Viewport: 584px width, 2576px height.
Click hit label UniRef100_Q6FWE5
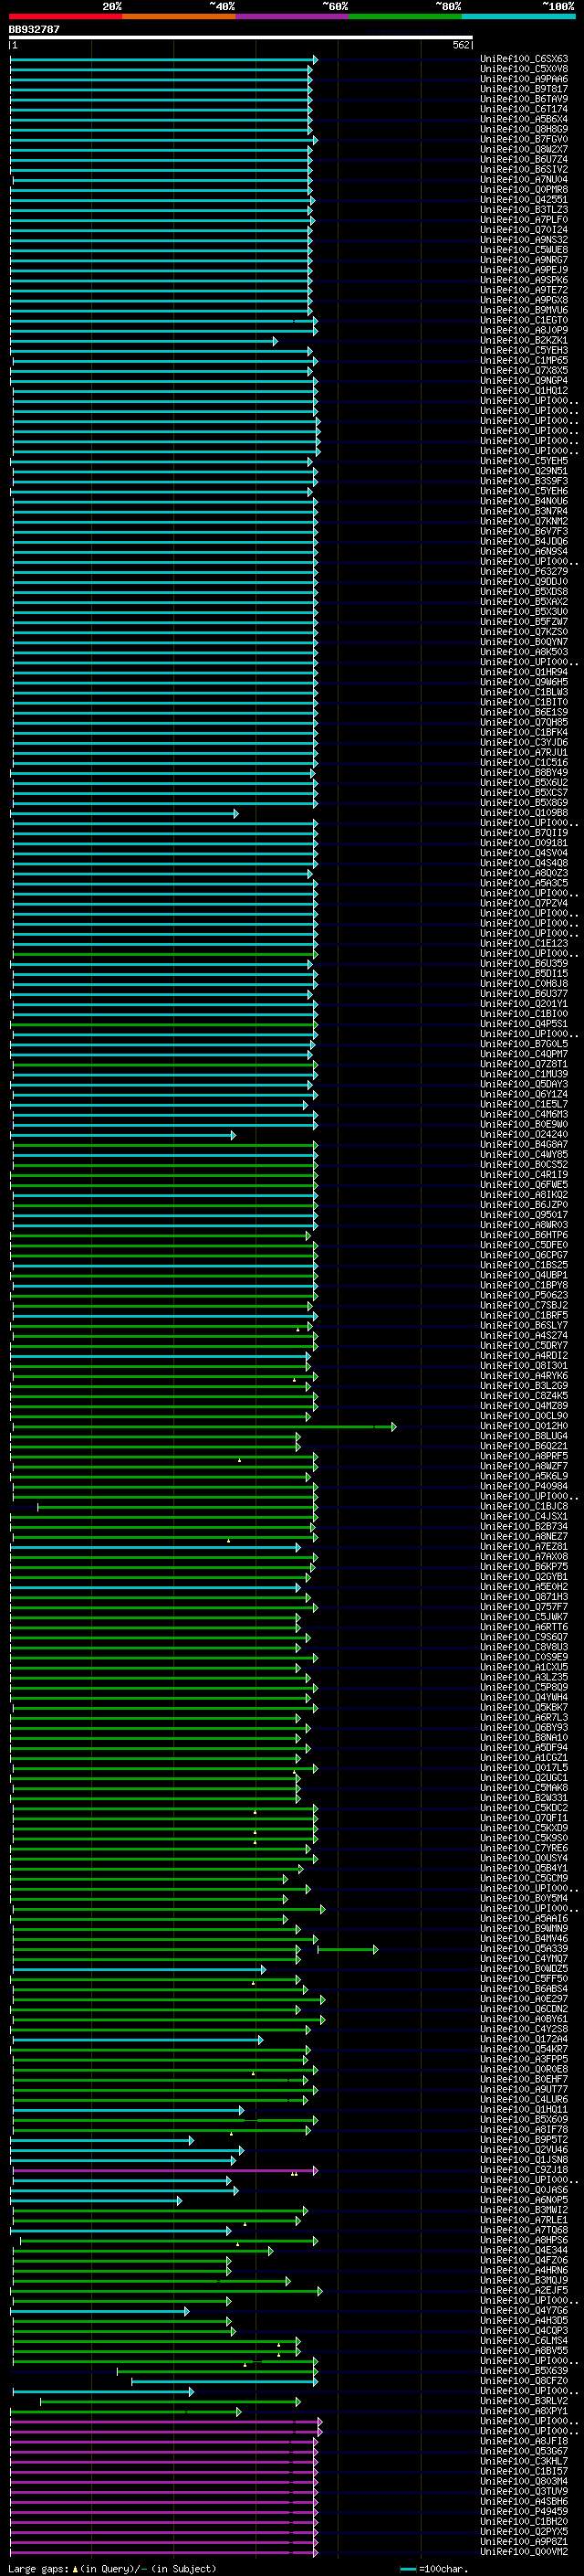524,1185
